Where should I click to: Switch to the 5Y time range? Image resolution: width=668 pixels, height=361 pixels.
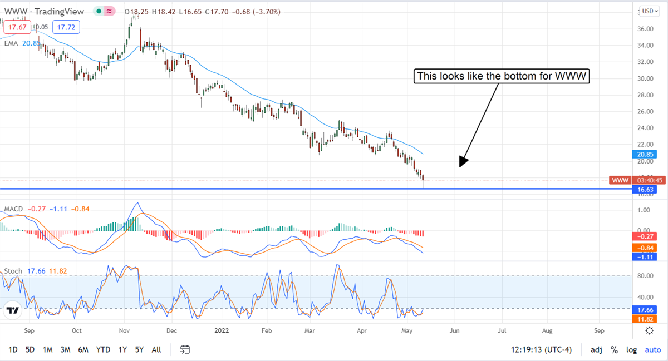139,350
